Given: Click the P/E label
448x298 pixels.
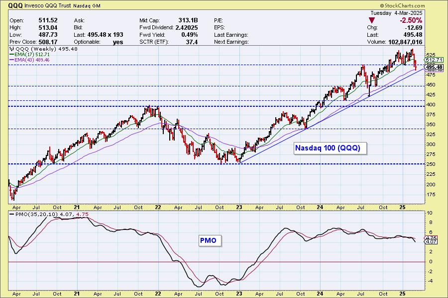Looking at the screenshot, I should pyautogui.click(x=219, y=20).
